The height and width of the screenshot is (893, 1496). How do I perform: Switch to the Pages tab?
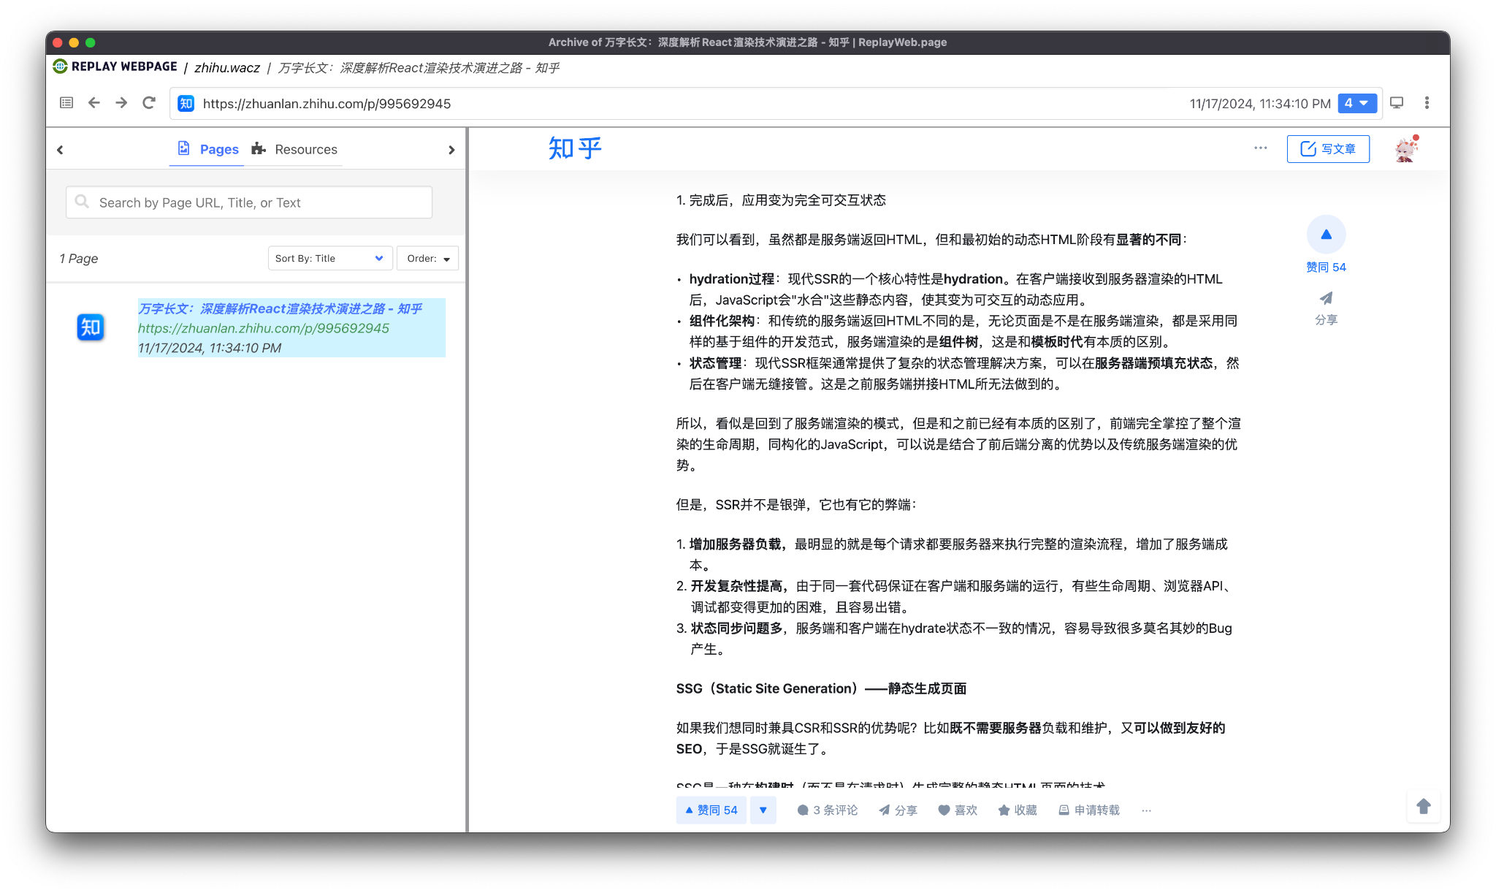[x=218, y=148]
